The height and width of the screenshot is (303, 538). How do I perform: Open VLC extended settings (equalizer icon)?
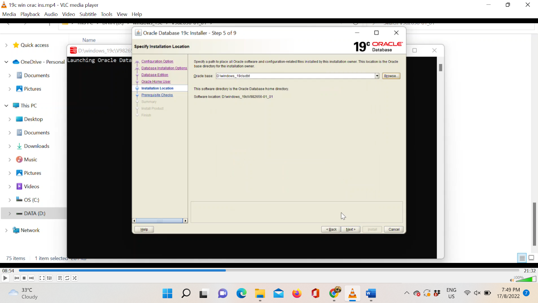pyautogui.click(x=49, y=278)
